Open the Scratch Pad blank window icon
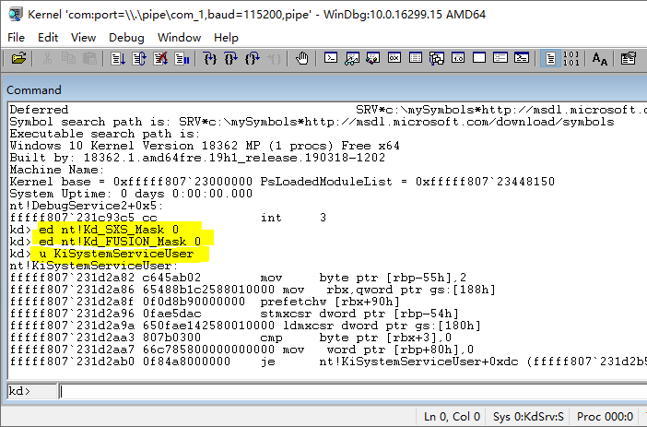 (479, 58)
